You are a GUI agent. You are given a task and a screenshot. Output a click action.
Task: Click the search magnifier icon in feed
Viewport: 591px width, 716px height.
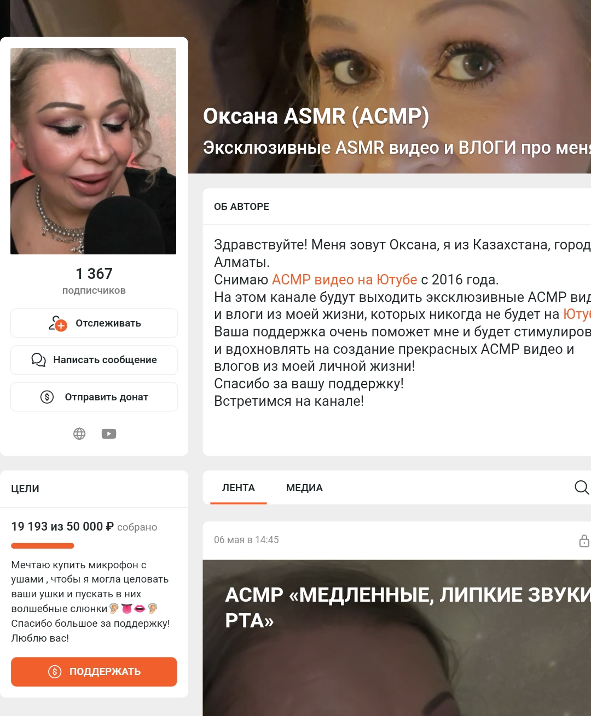582,487
